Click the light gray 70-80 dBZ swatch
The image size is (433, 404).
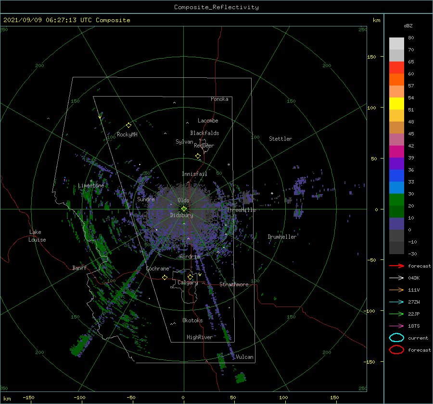396,44
